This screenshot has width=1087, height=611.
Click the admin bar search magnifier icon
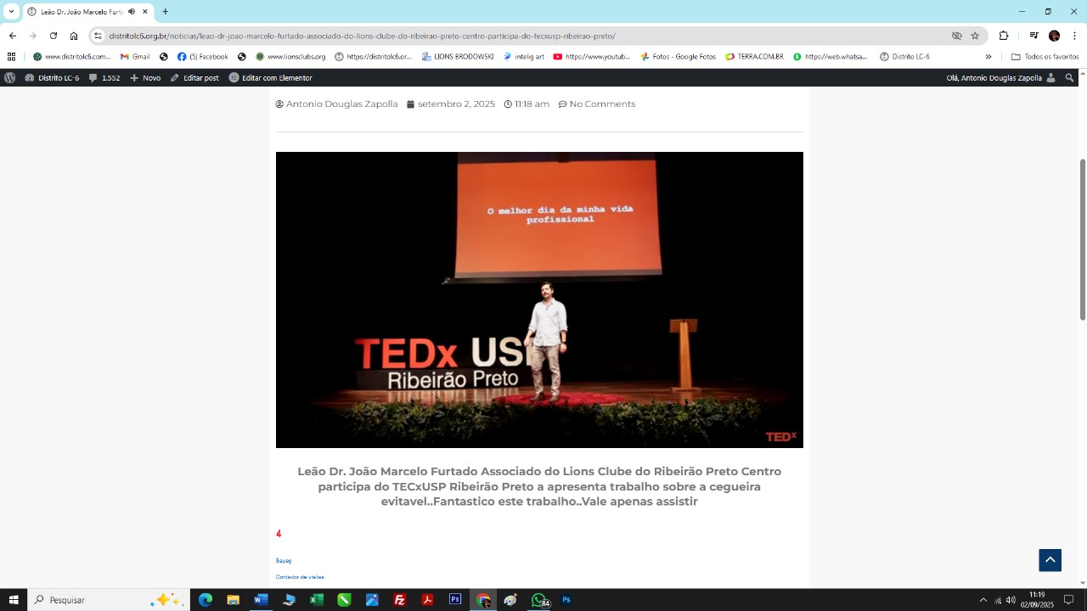(x=1070, y=78)
